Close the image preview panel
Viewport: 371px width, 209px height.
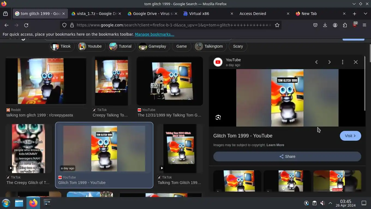[356, 62]
